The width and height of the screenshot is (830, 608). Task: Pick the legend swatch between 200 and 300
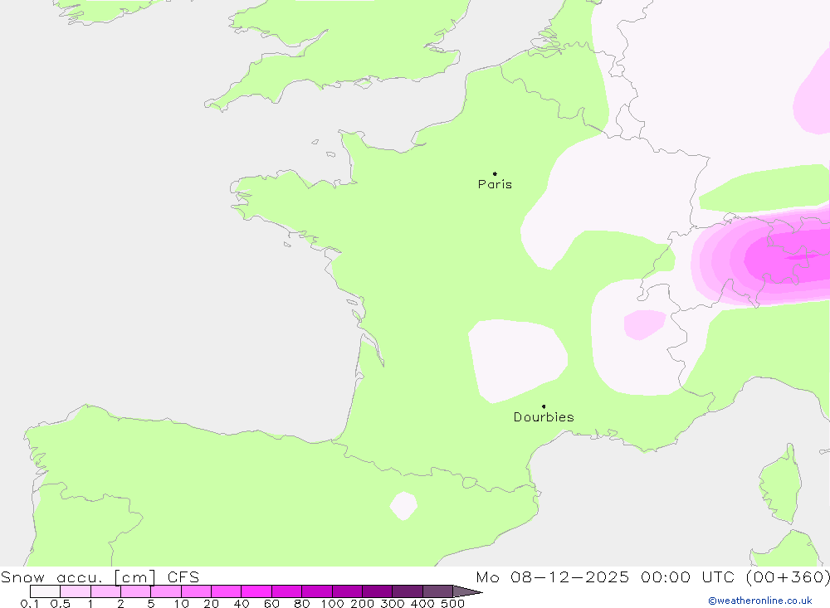click(x=377, y=591)
